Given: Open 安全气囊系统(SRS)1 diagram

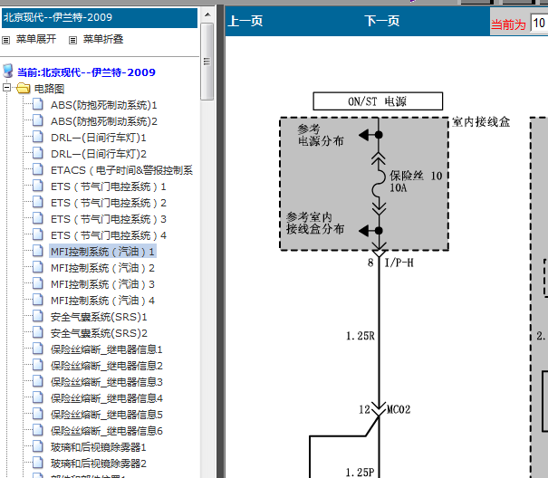Looking at the screenshot, I should pyautogui.click(x=99, y=317).
